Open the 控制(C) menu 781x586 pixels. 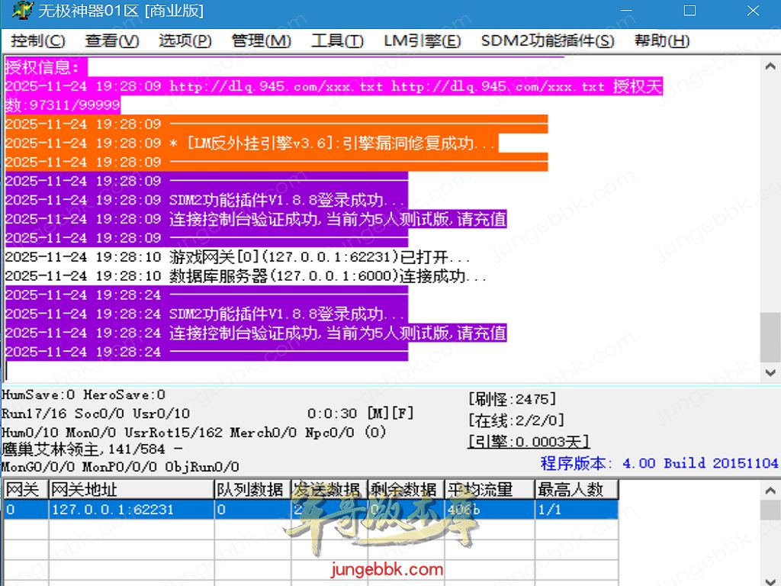point(38,41)
